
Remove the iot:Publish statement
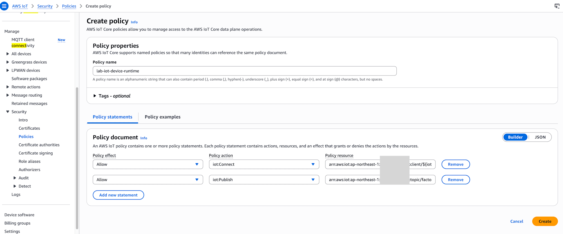click(455, 180)
